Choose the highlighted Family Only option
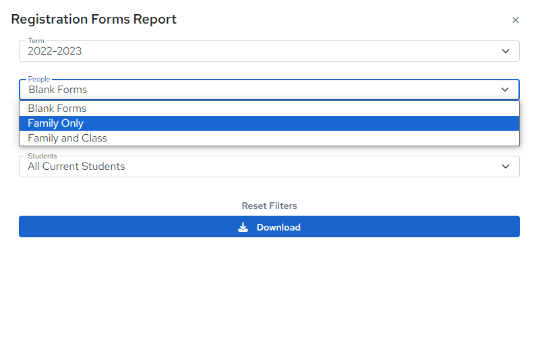This screenshot has height=364, width=536. pyautogui.click(x=269, y=123)
